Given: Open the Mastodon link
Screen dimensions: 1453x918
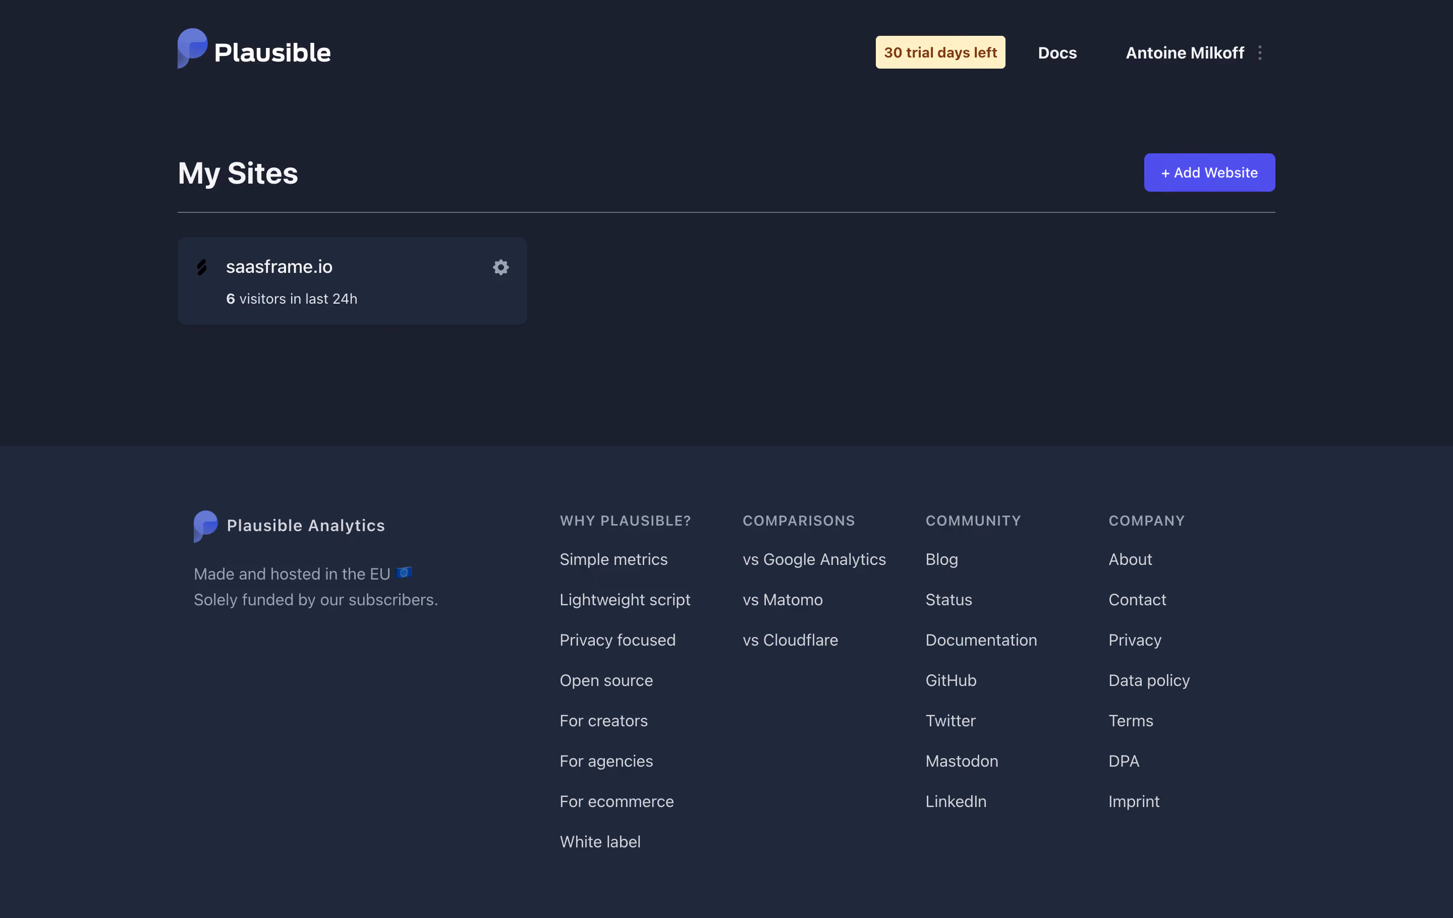Looking at the screenshot, I should tap(961, 761).
